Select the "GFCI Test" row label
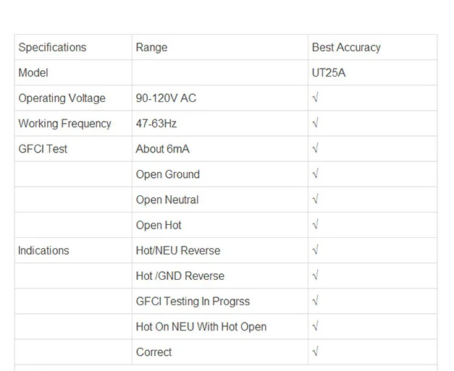This screenshot has height=371, width=454. [43, 149]
